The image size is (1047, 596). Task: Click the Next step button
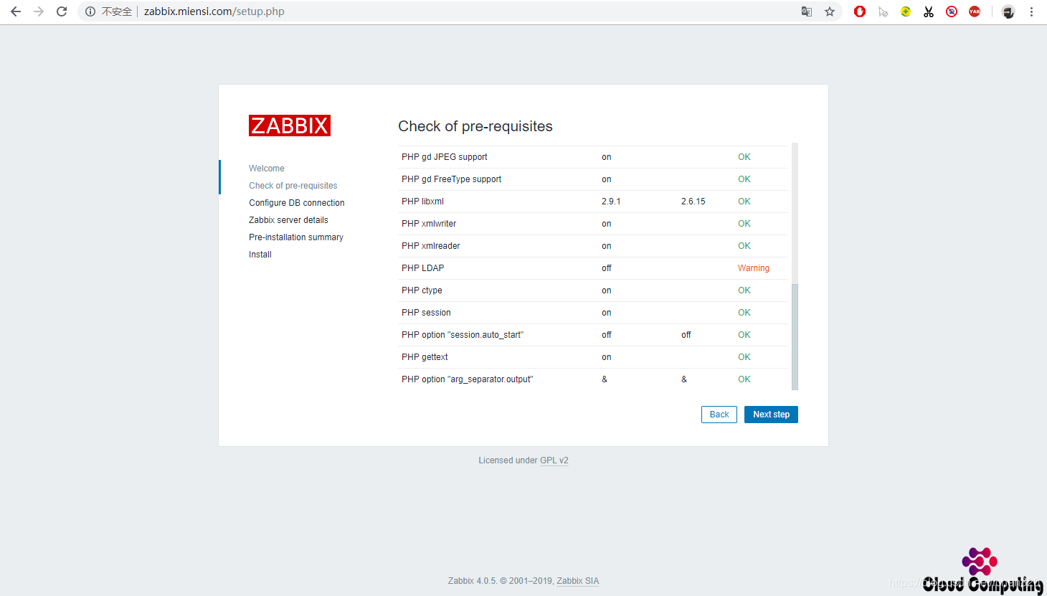pyautogui.click(x=771, y=415)
